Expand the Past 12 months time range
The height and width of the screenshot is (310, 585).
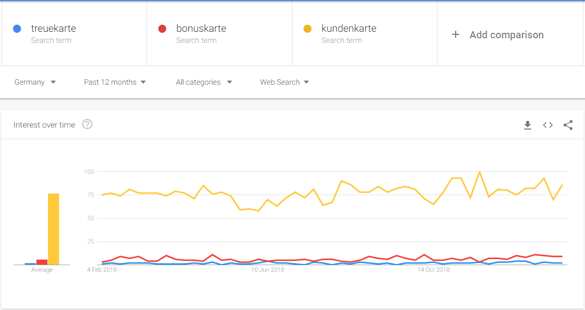115,82
